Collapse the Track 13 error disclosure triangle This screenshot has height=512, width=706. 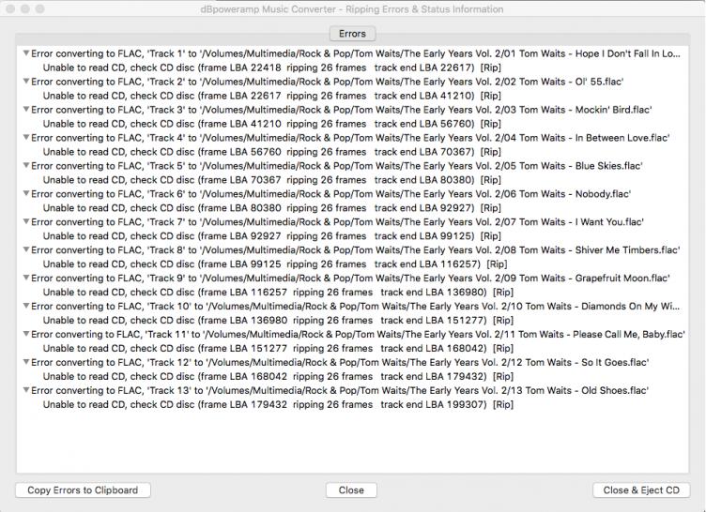(x=25, y=391)
